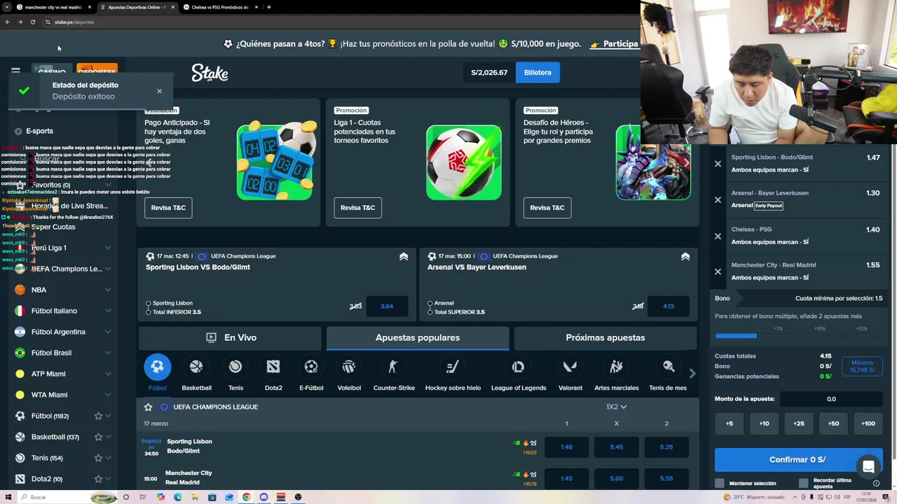
Task: Pick odds 5.60 for Manchester City draw
Action: point(616,479)
